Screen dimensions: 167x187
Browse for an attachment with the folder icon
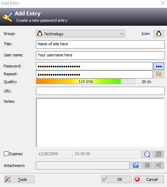click(136, 165)
